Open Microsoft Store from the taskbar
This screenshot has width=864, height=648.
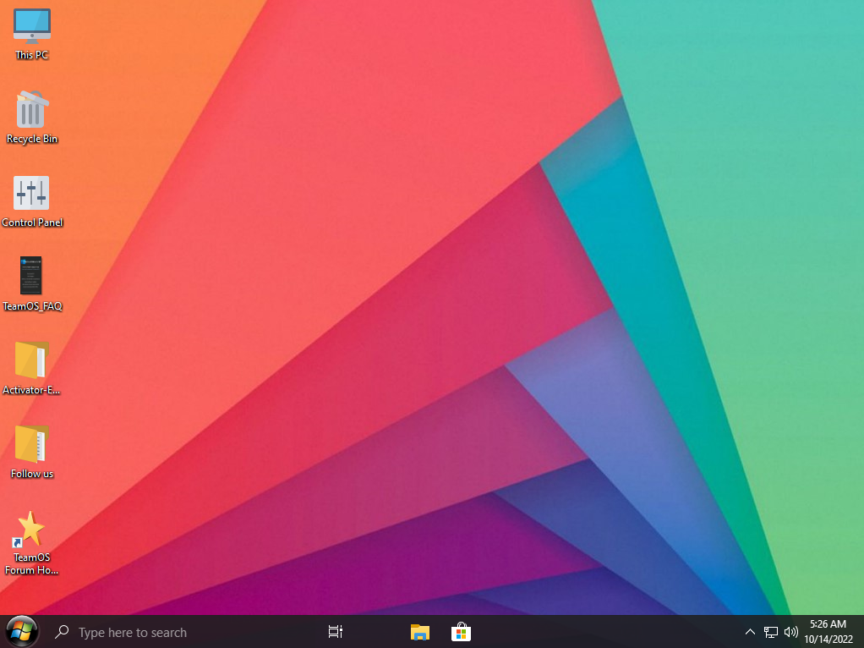461,632
